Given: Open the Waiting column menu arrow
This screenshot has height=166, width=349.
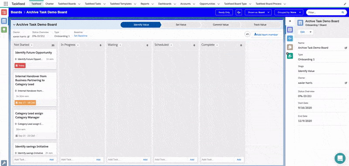Looking at the screenshot, I should [x=120, y=45].
